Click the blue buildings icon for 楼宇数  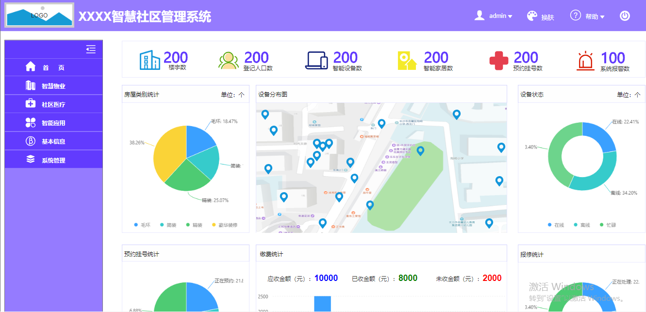[149, 60]
